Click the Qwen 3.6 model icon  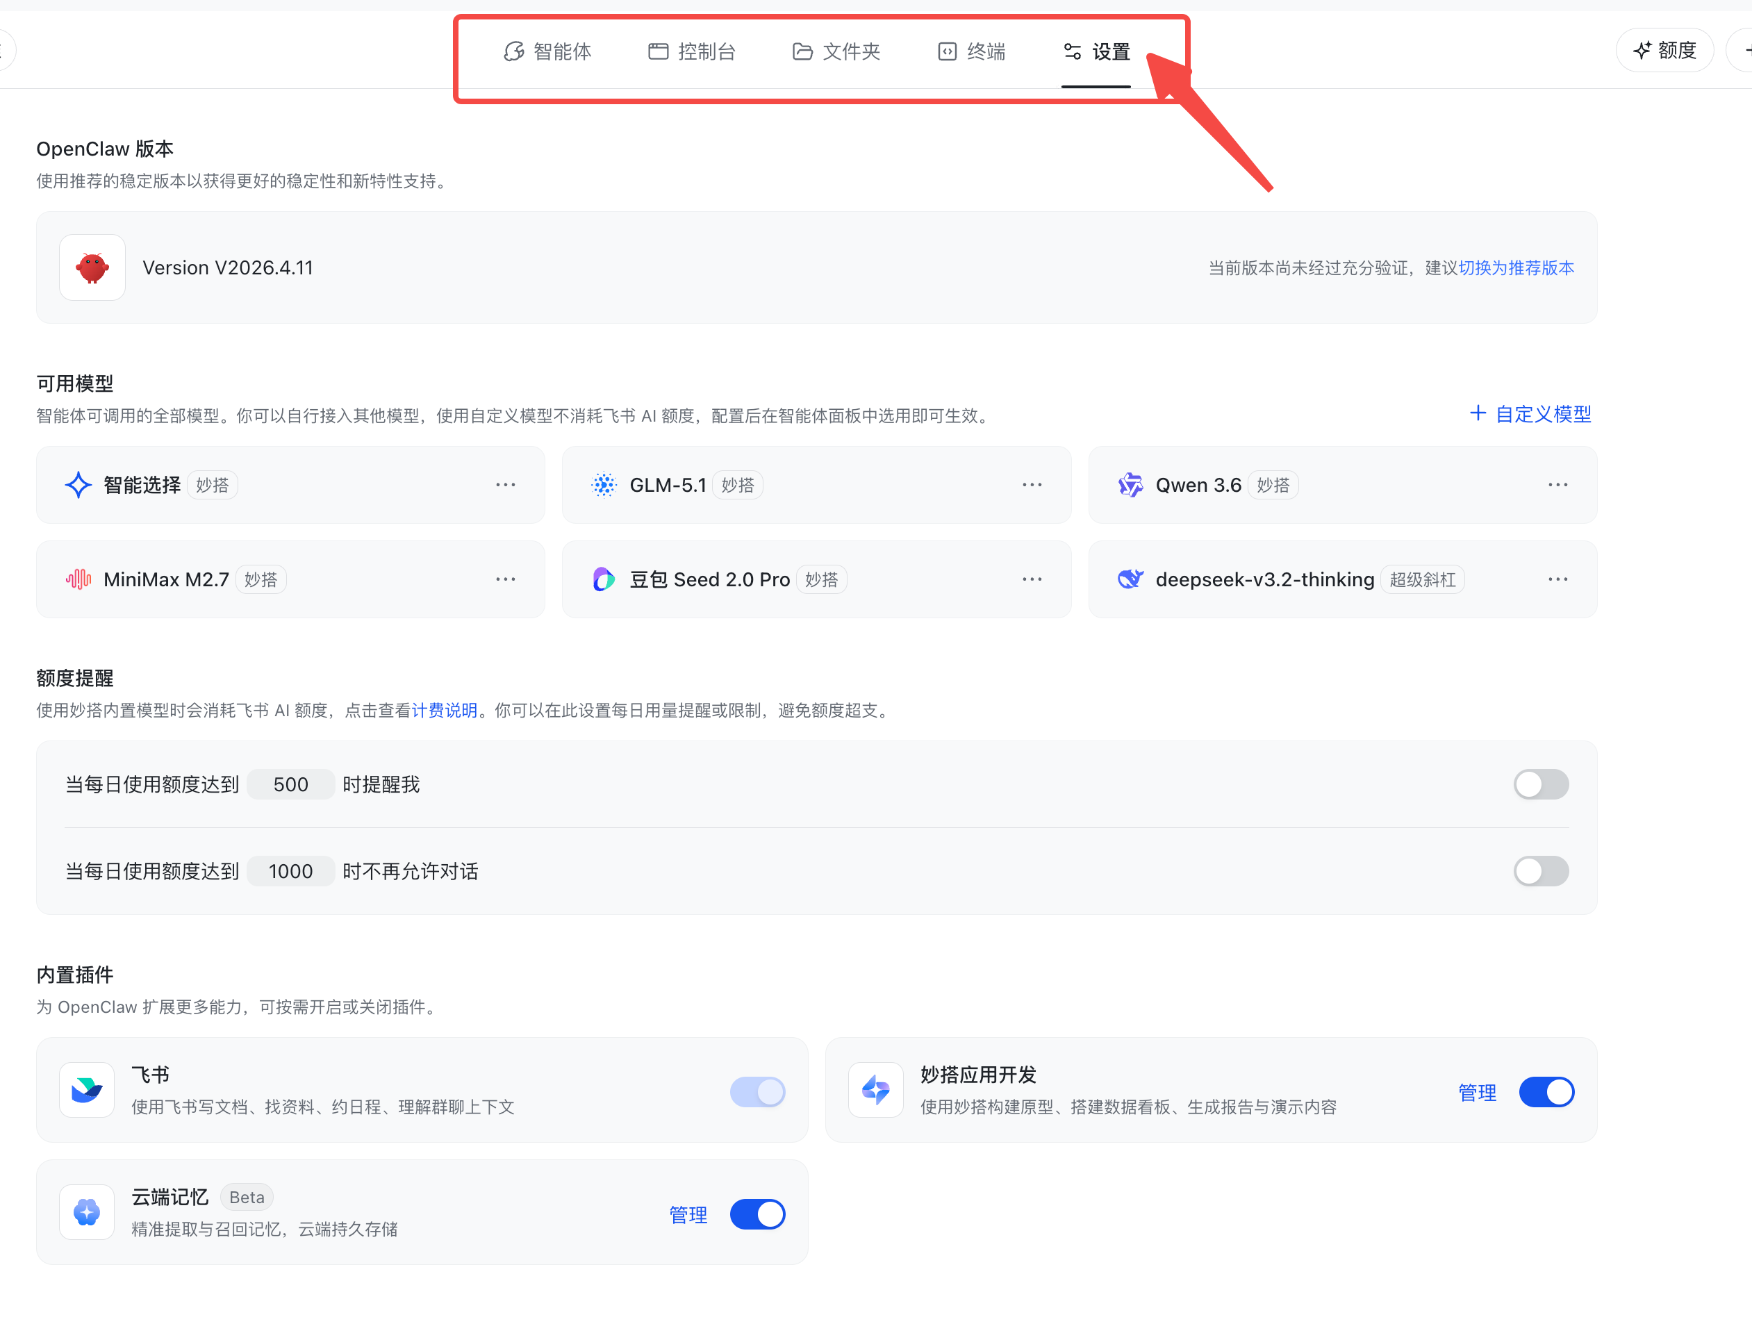[1130, 485]
